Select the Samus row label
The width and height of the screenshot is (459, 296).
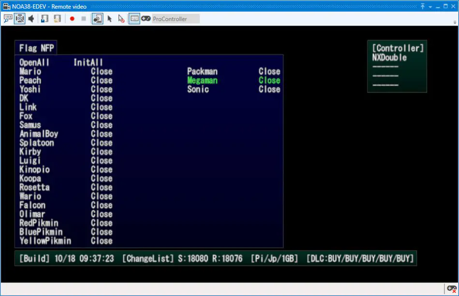pos(30,125)
